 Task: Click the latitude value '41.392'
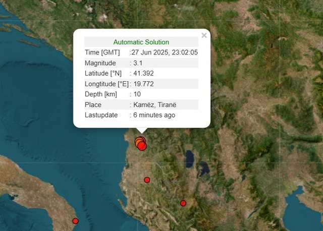click(x=143, y=73)
